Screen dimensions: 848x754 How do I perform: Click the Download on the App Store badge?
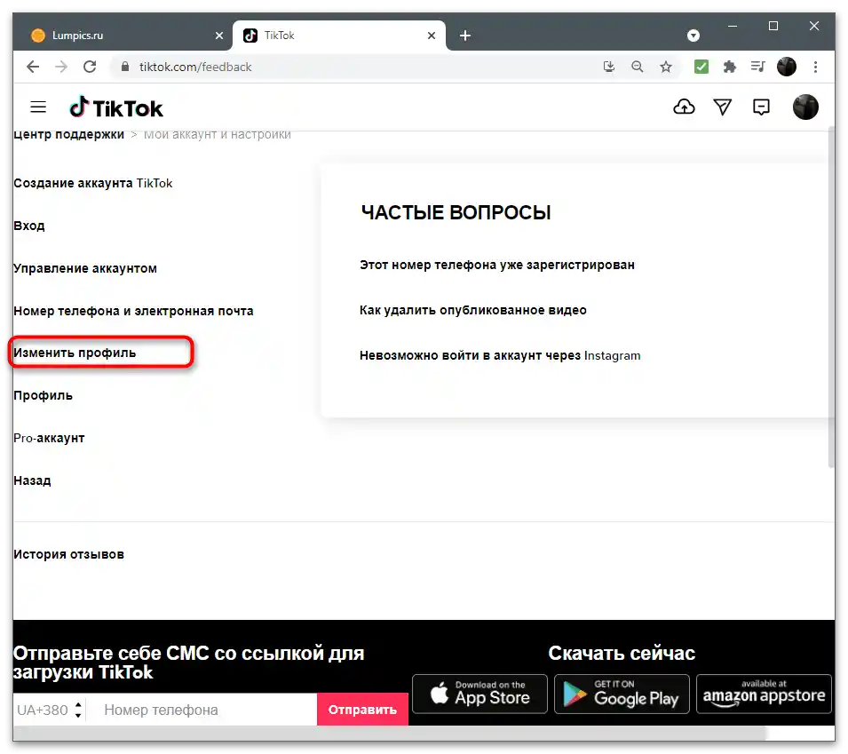(x=479, y=694)
